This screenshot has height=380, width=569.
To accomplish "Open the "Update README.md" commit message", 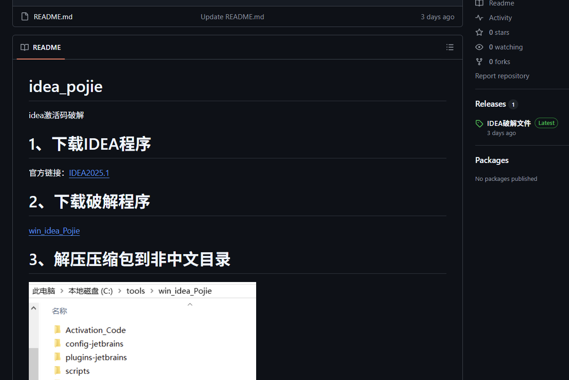I will click(x=232, y=17).
